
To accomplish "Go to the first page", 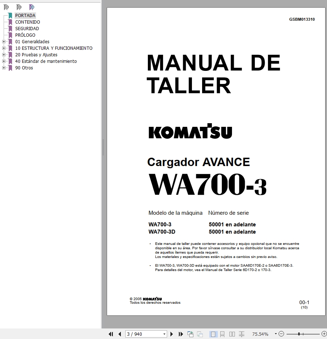I will coord(111,334).
